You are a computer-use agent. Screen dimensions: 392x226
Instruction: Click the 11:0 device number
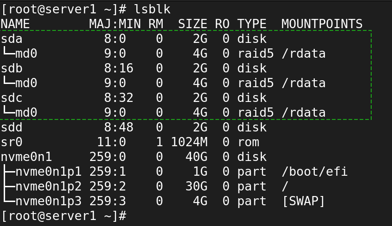coord(111,142)
